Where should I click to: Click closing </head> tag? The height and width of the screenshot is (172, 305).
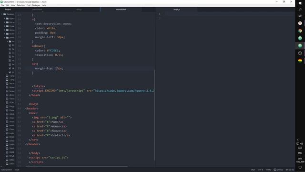coord(34,95)
